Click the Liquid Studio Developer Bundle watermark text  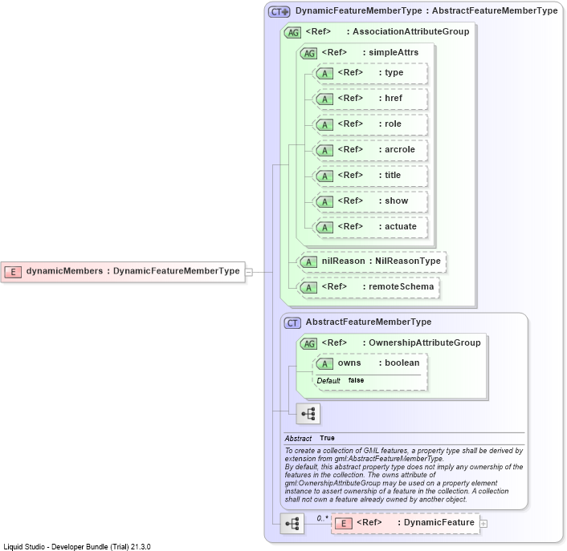[77, 547]
